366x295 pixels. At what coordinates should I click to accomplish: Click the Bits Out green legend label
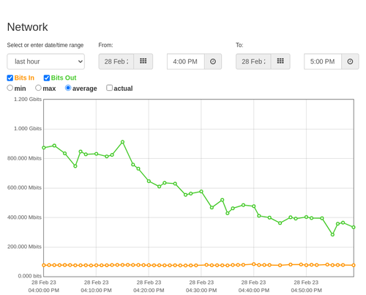tap(64, 78)
